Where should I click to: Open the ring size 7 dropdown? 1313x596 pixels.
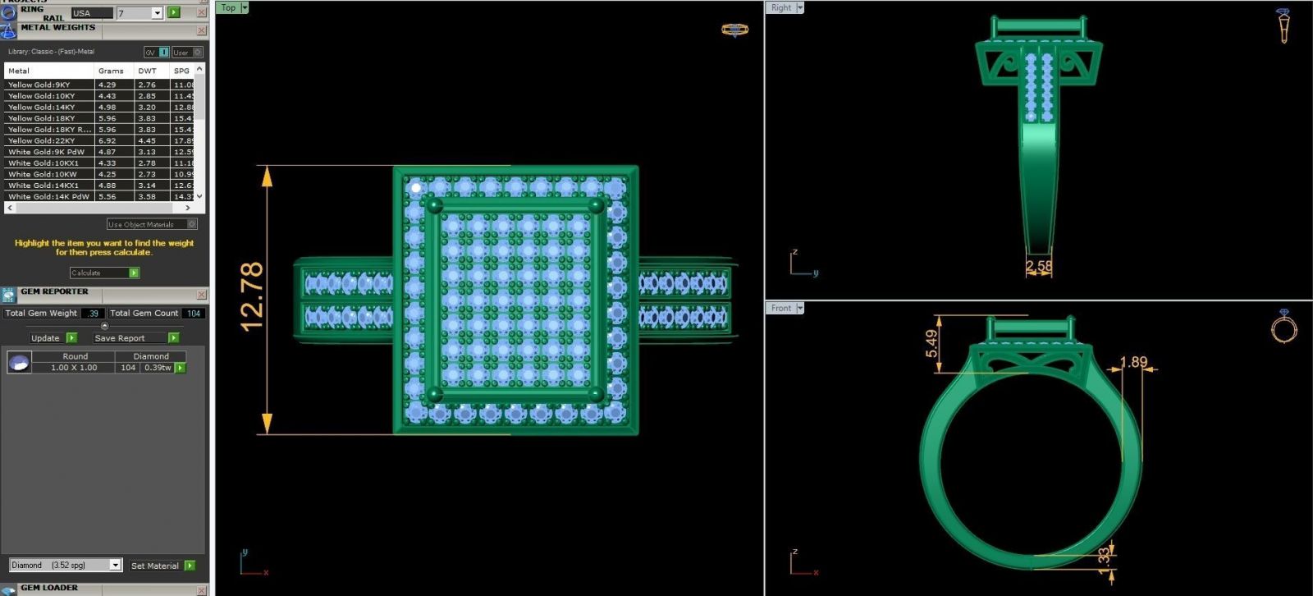tap(157, 13)
